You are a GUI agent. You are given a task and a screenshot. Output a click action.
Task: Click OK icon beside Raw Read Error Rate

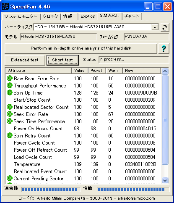(10, 78)
